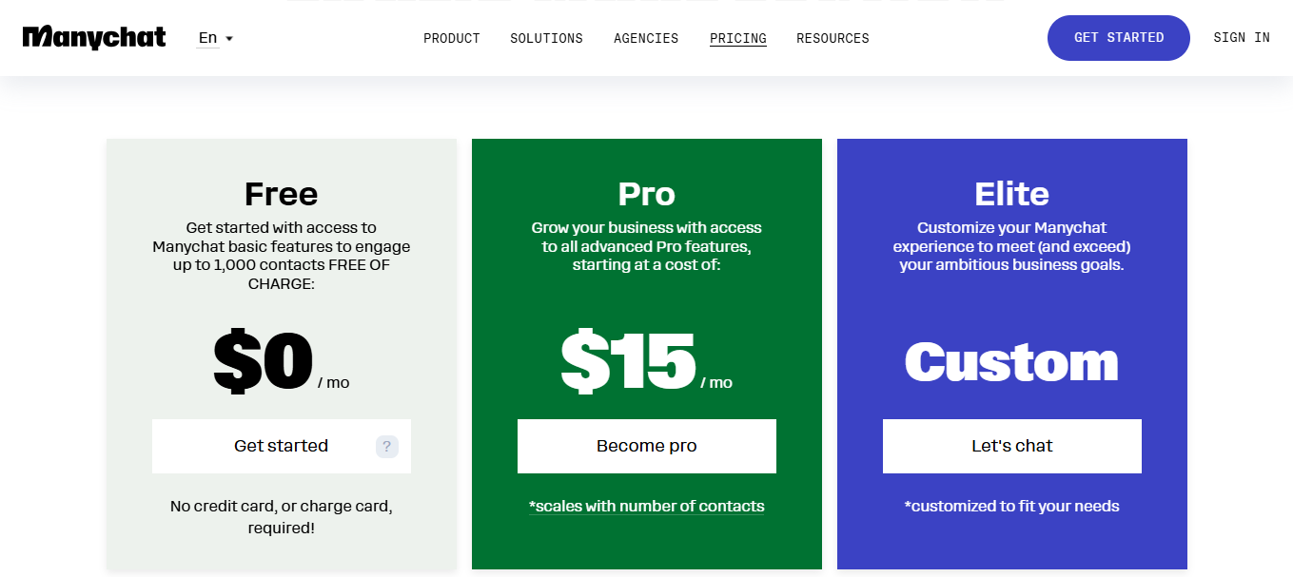Click the Let's chat button
The image size is (1293, 577).
point(1012,447)
